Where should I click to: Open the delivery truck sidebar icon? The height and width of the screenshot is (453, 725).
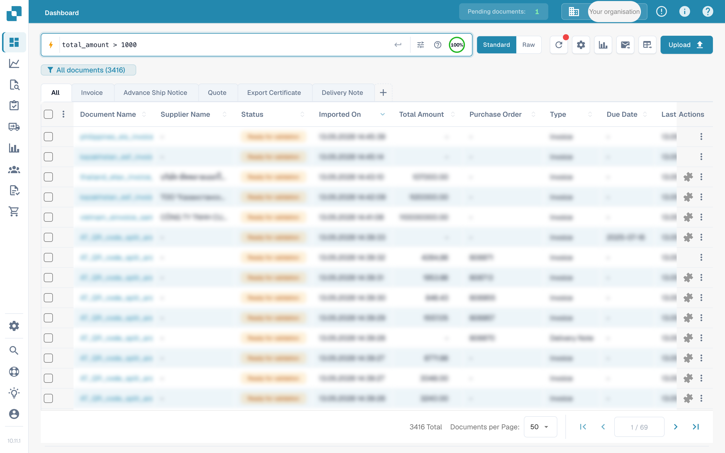pos(14,127)
